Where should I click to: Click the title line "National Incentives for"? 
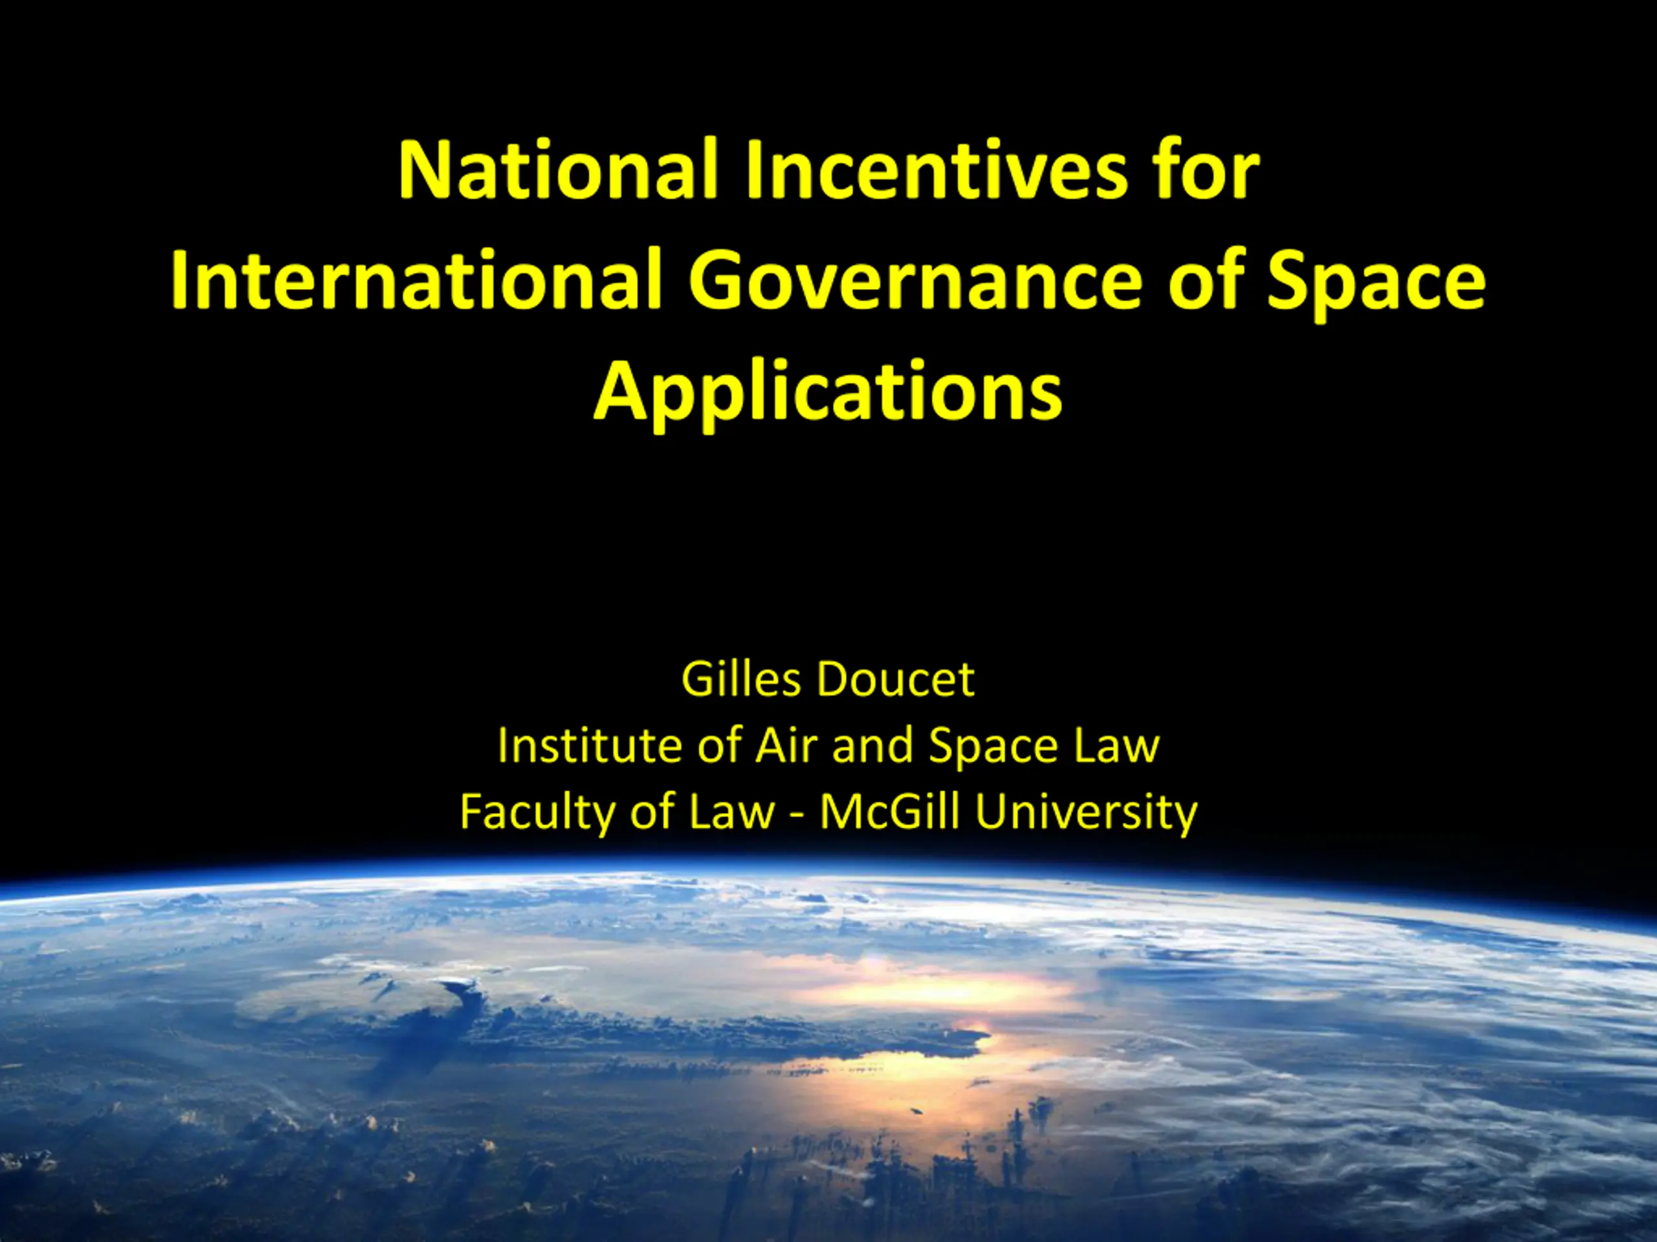tap(828, 169)
